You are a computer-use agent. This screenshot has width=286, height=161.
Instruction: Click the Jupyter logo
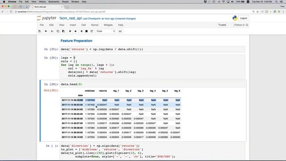tap(46, 18)
